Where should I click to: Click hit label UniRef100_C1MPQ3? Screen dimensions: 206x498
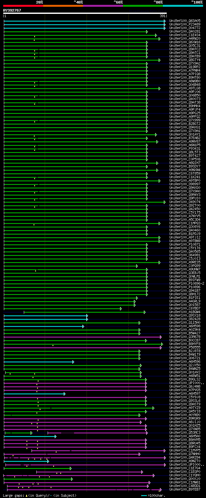point(185,223)
